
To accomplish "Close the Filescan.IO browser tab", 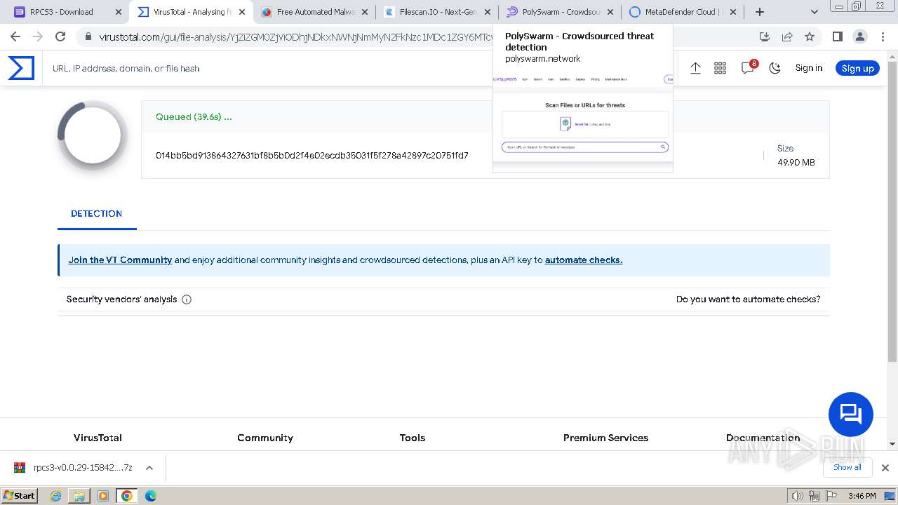I will (487, 12).
